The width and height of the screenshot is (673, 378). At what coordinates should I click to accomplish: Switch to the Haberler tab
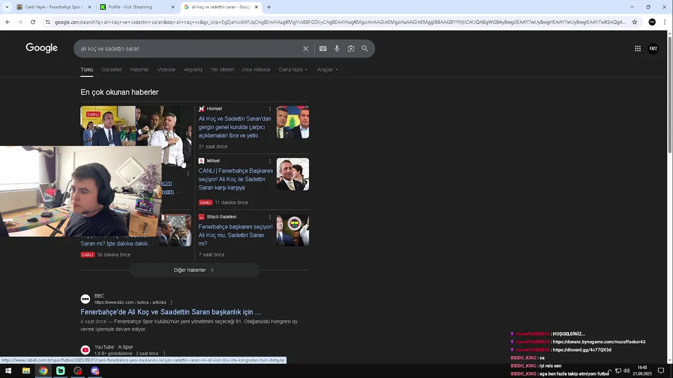140,70
